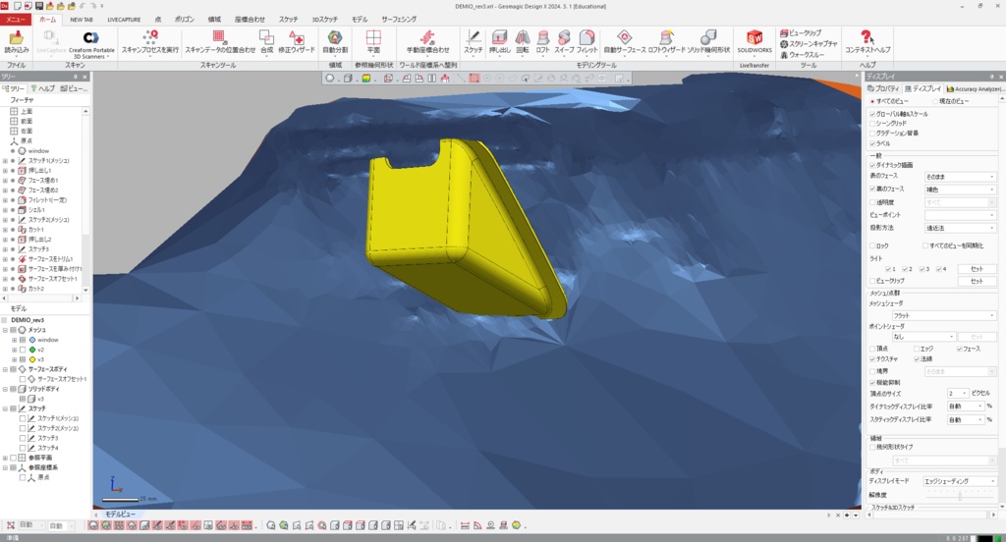This screenshot has height=542, width=1006.
Task: Click the save icon in title bar
Action: 39,6
